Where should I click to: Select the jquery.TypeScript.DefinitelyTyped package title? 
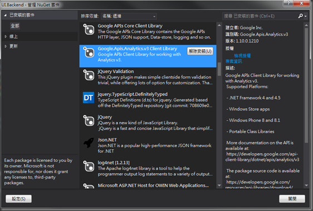[133, 94]
